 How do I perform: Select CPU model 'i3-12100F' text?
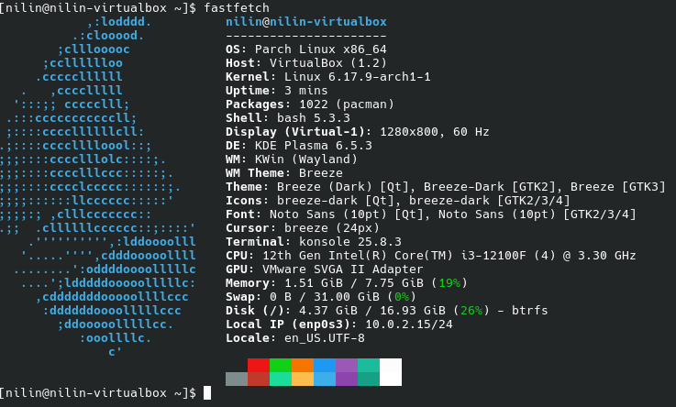click(493, 257)
